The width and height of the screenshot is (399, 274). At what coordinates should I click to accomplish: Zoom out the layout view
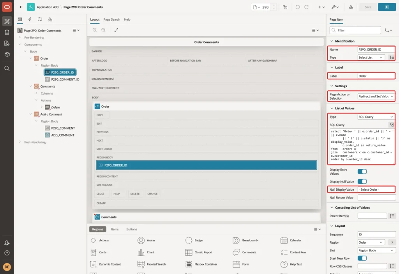(x=95, y=30)
